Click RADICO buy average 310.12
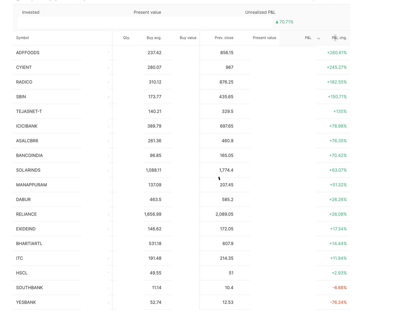 155,82
